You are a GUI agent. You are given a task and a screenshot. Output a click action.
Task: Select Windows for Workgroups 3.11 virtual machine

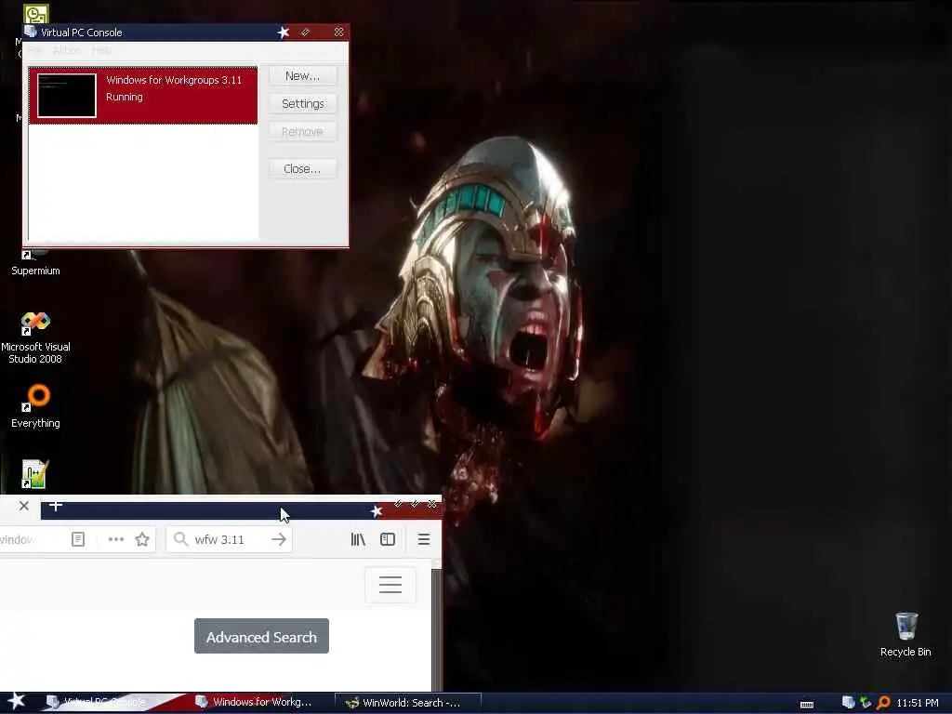(143, 96)
